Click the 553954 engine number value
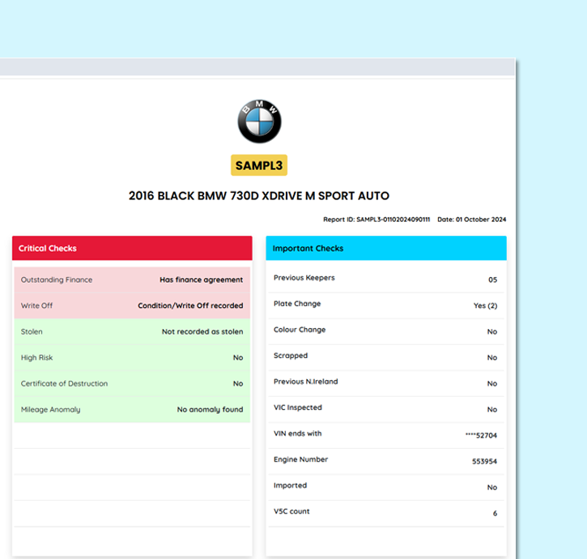Viewport: 587px width, 559px height. click(484, 461)
